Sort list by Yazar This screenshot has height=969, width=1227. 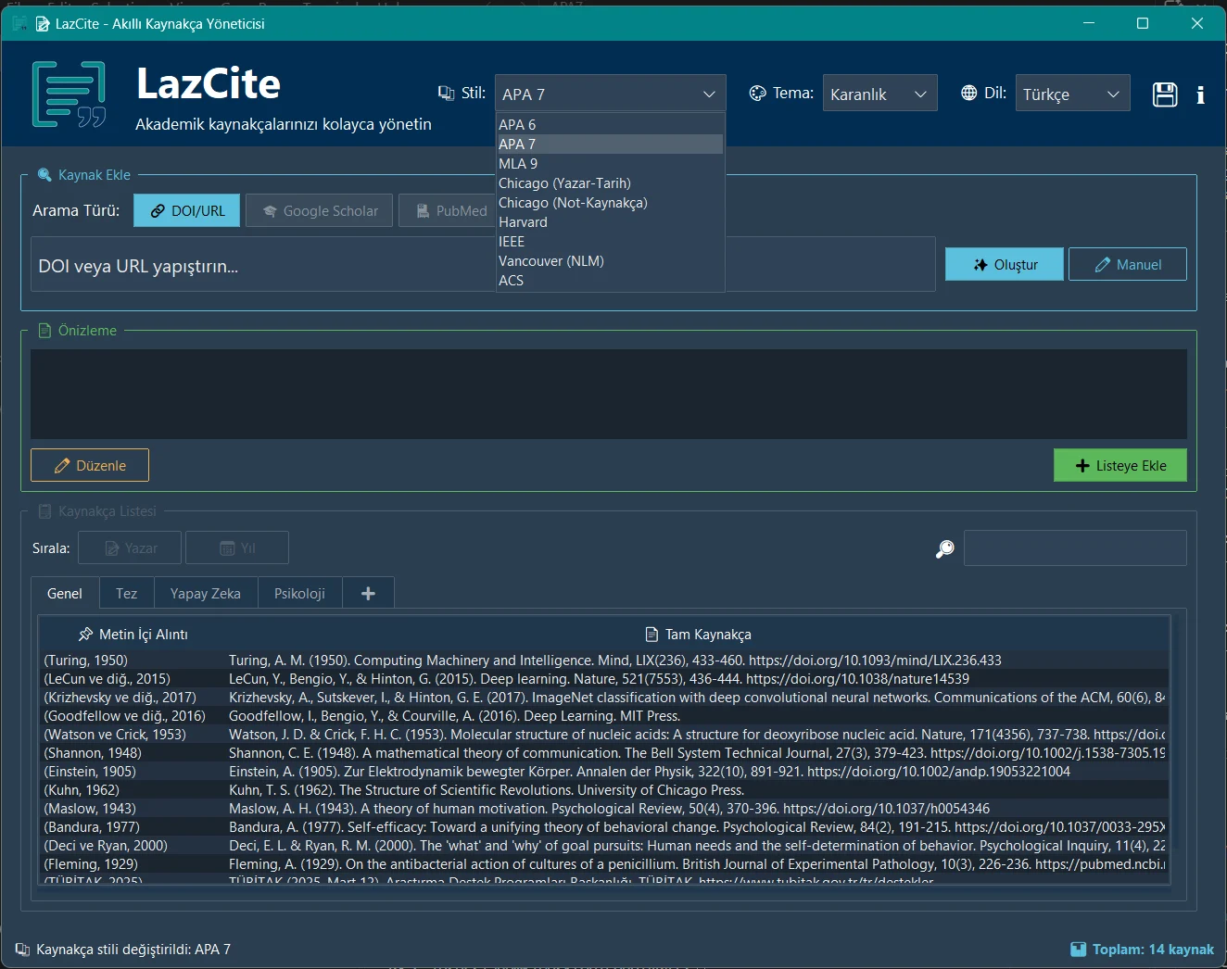pyautogui.click(x=130, y=547)
